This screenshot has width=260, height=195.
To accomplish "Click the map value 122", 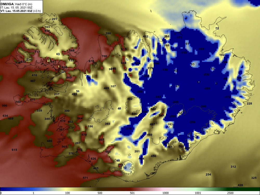I will pos(71,60).
